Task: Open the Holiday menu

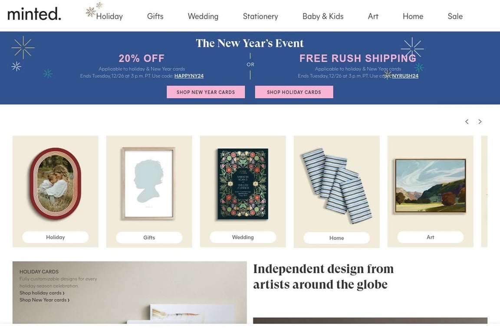Action: (109, 16)
